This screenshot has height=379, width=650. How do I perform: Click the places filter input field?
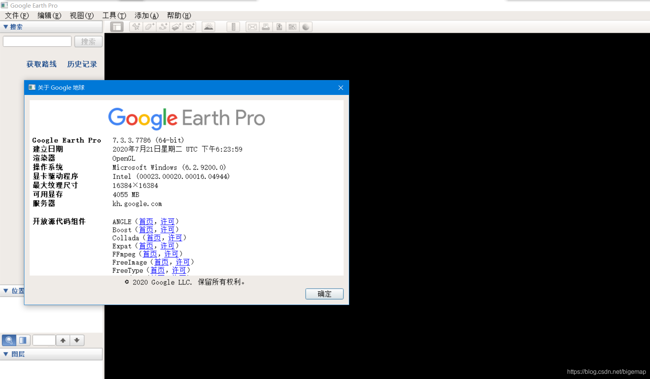44,340
